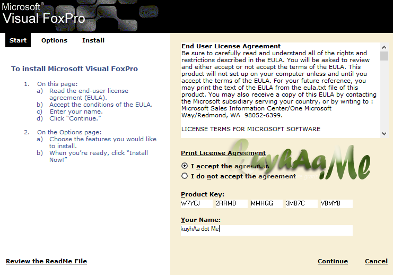This screenshot has width=393, height=275.
Task: Click third product key box MMHGG
Action: 267,203
